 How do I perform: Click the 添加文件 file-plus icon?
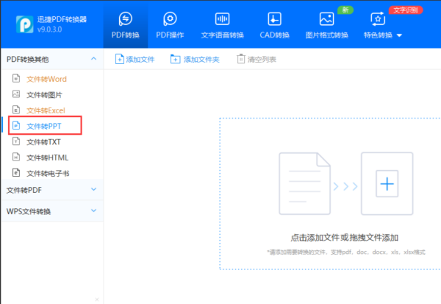(120, 59)
